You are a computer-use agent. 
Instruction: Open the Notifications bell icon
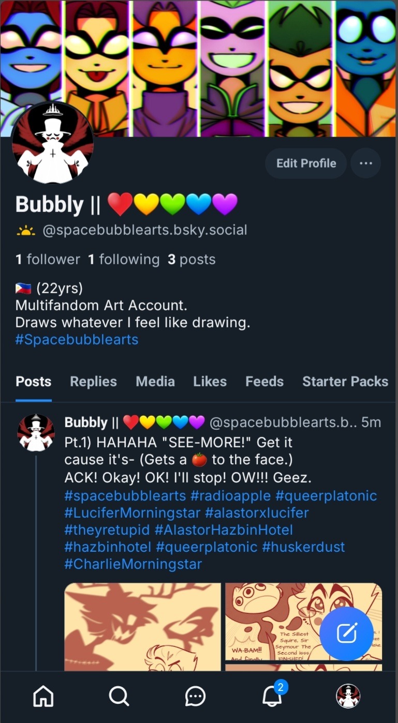coord(272,697)
